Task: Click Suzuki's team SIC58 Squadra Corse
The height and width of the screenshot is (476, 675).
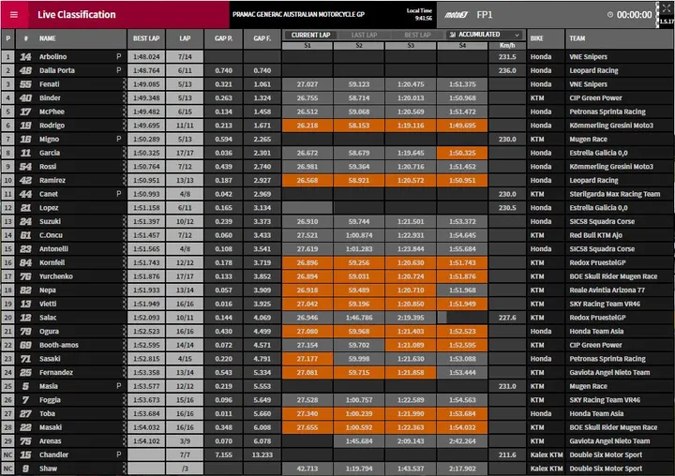Action: coord(602,221)
